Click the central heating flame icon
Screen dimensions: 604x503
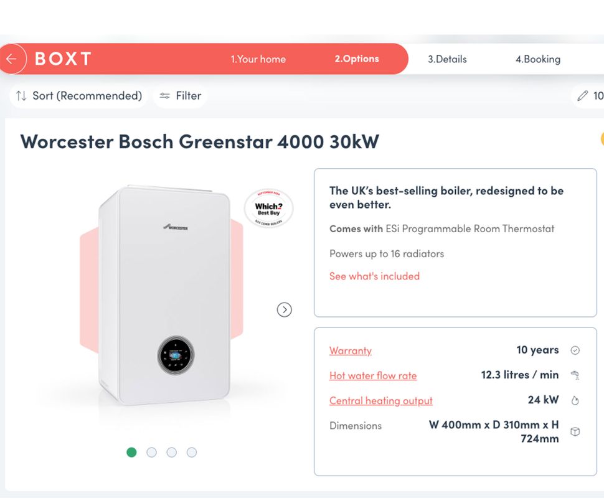coord(575,400)
